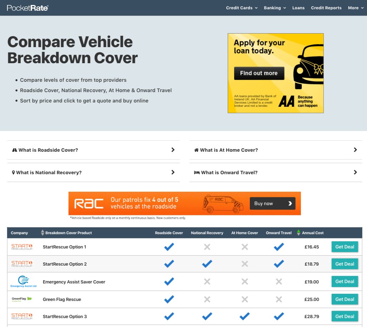367x327 pixels.
Task: Click the £25.00 annual cost
Action: [312, 300]
